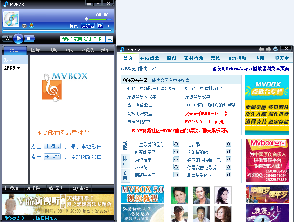Screen dimensions: 294x222
Task: Open the 点歌台 panel
Action: (x=87, y=25)
